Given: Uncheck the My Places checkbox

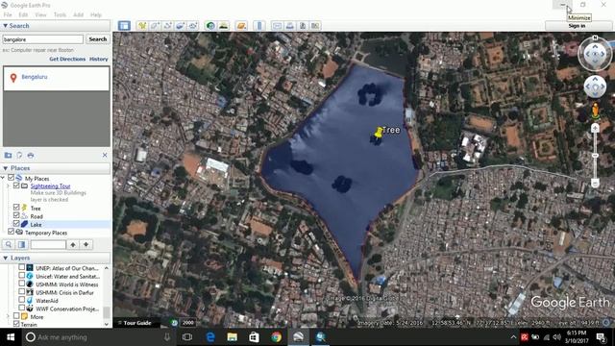Looking at the screenshot, I should pyautogui.click(x=11, y=178).
